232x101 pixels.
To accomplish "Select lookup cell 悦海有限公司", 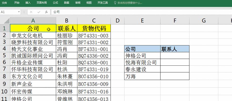I will pyautogui.click(x=142, y=62).
